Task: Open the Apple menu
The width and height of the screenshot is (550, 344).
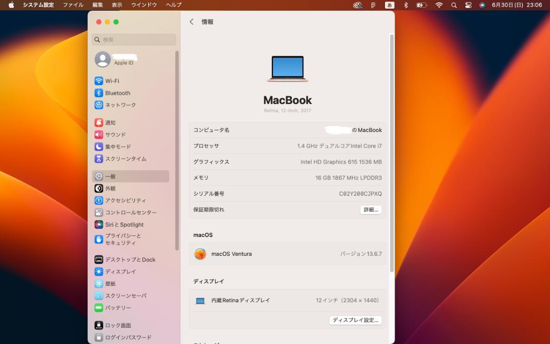Action: click(11, 5)
